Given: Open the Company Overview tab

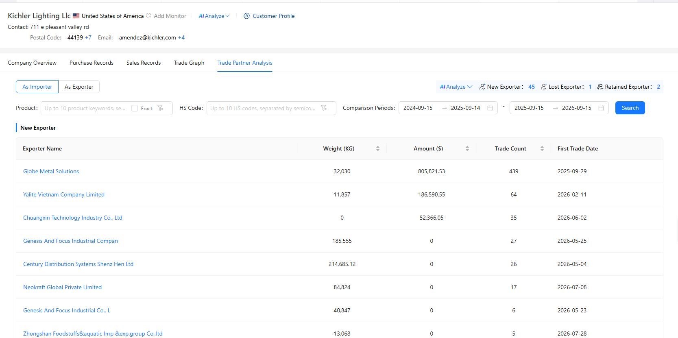Looking at the screenshot, I should [x=32, y=63].
